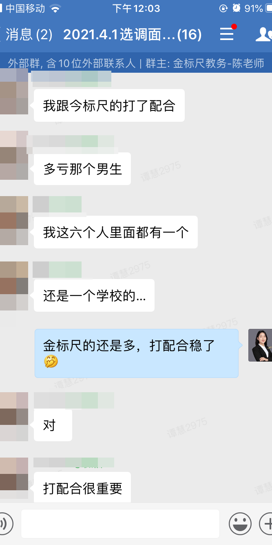Select the message 对
The width and height of the screenshot is (272, 545).
click(53, 425)
